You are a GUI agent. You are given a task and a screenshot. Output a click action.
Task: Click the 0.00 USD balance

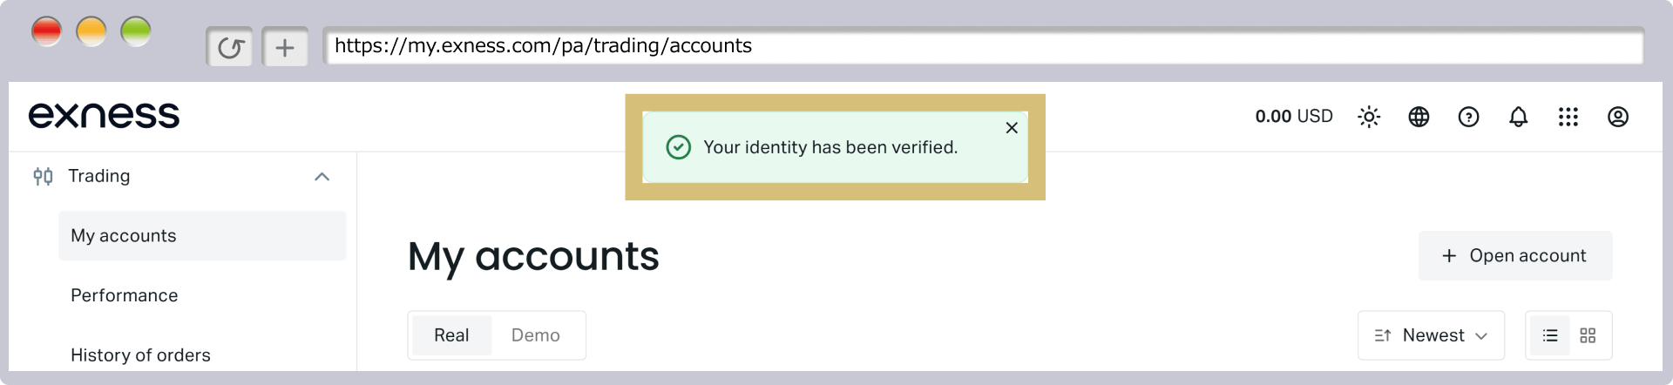1294,117
